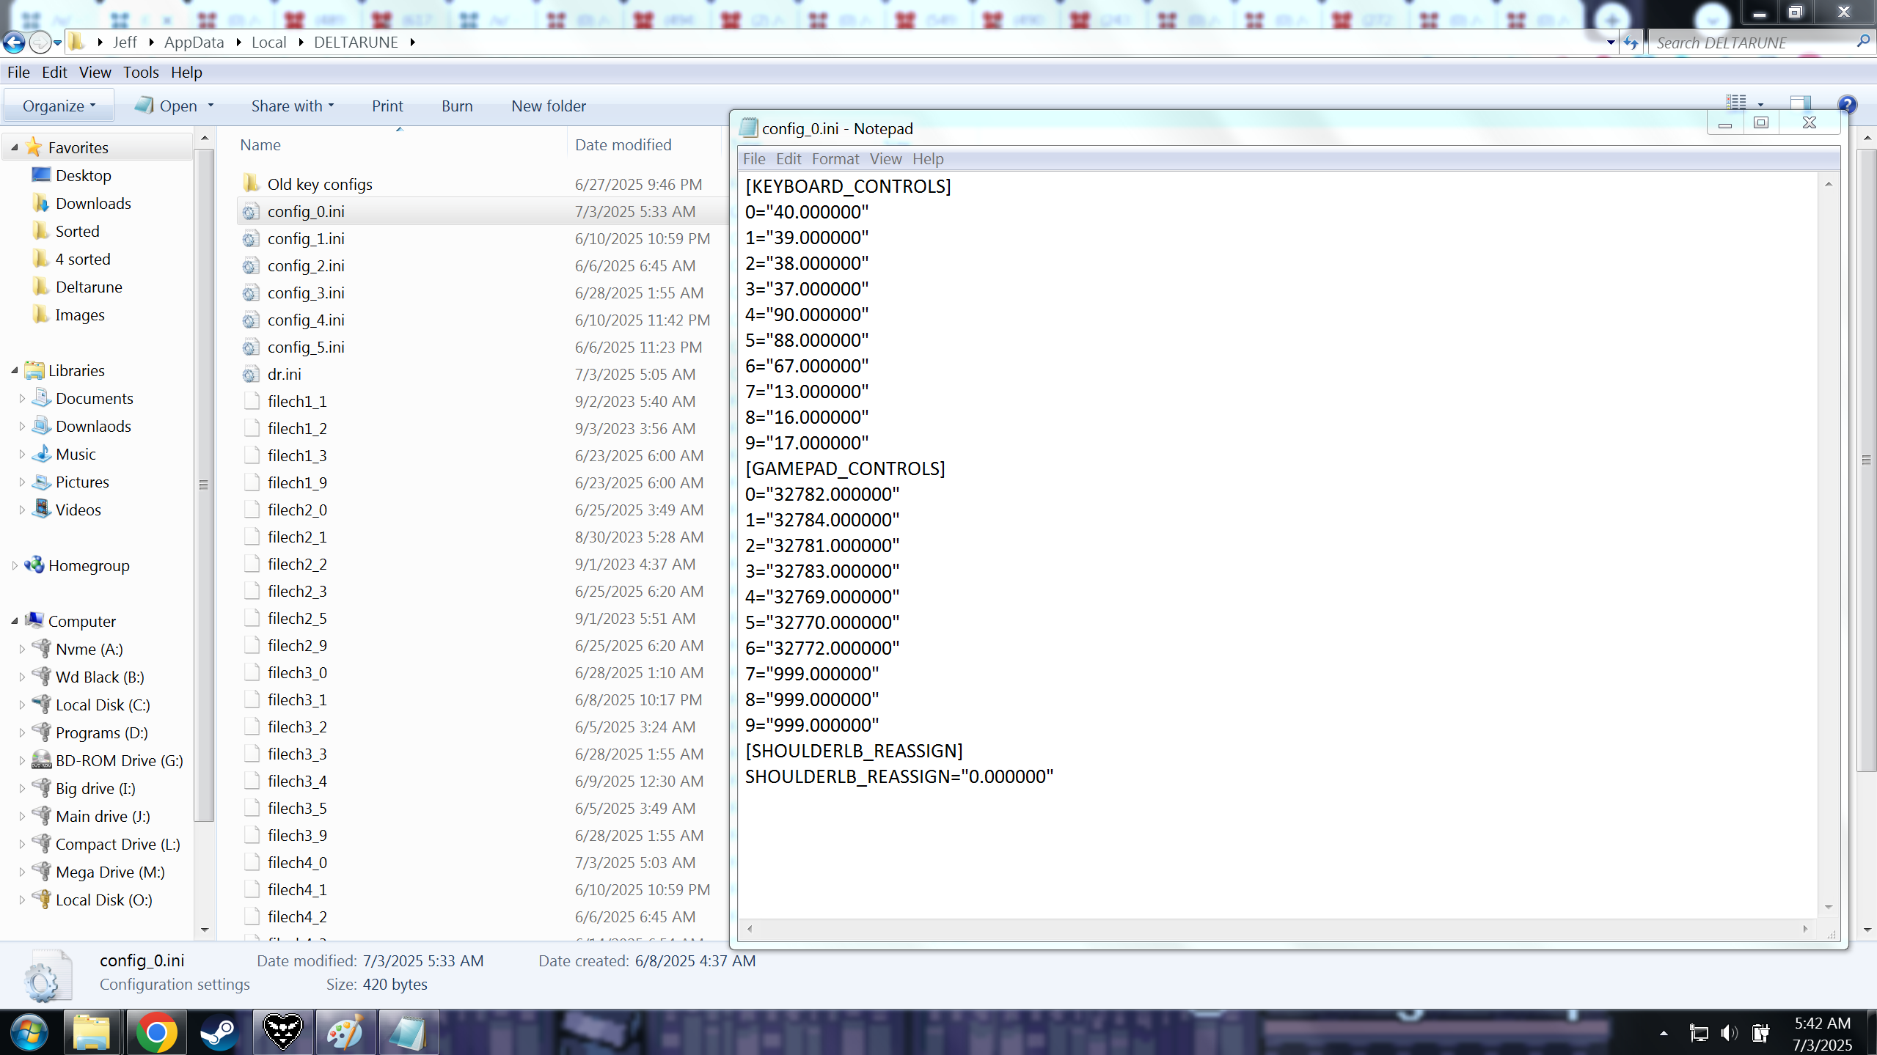Click the Explorer forward navigation arrow

point(40,43)
